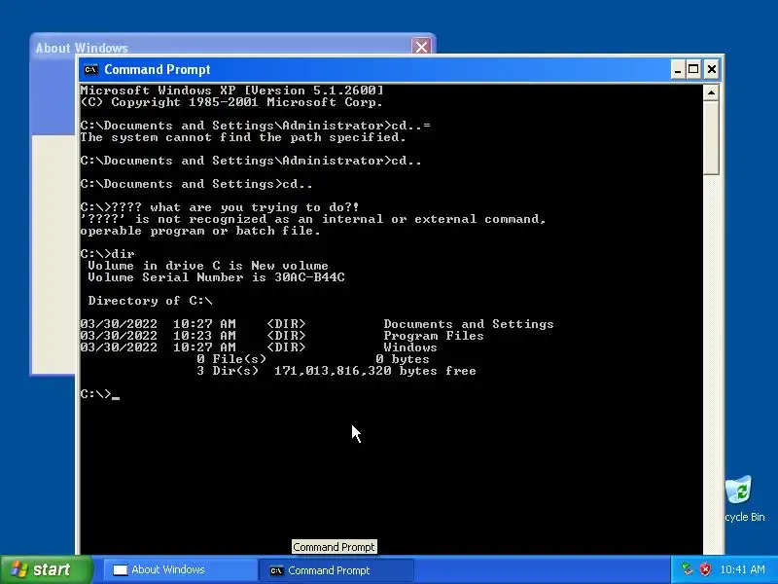Open the Start menu
Image resolution: width=778 pixels, height=584 pixels.
(x=46, y=569)
